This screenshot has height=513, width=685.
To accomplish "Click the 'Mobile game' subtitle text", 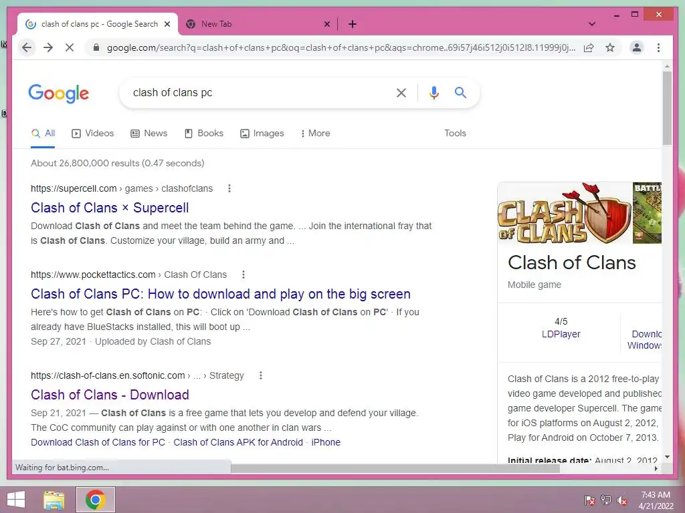I will click(x=534, y=285).
